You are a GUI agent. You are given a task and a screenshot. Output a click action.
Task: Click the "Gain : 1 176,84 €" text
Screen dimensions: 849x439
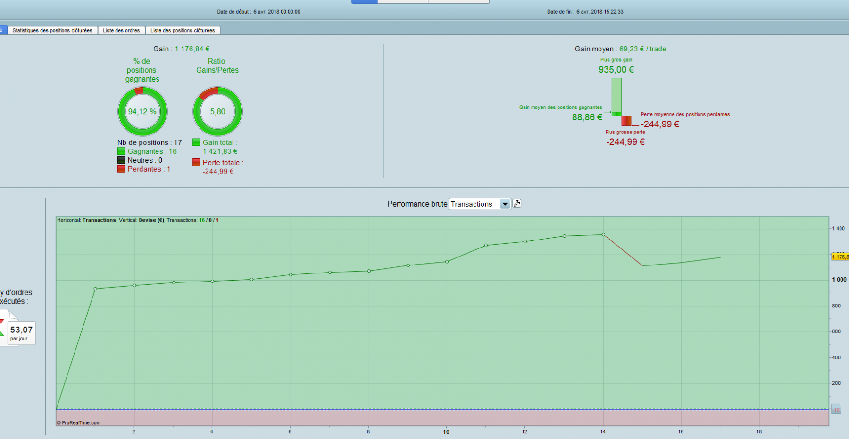point(181,49)
